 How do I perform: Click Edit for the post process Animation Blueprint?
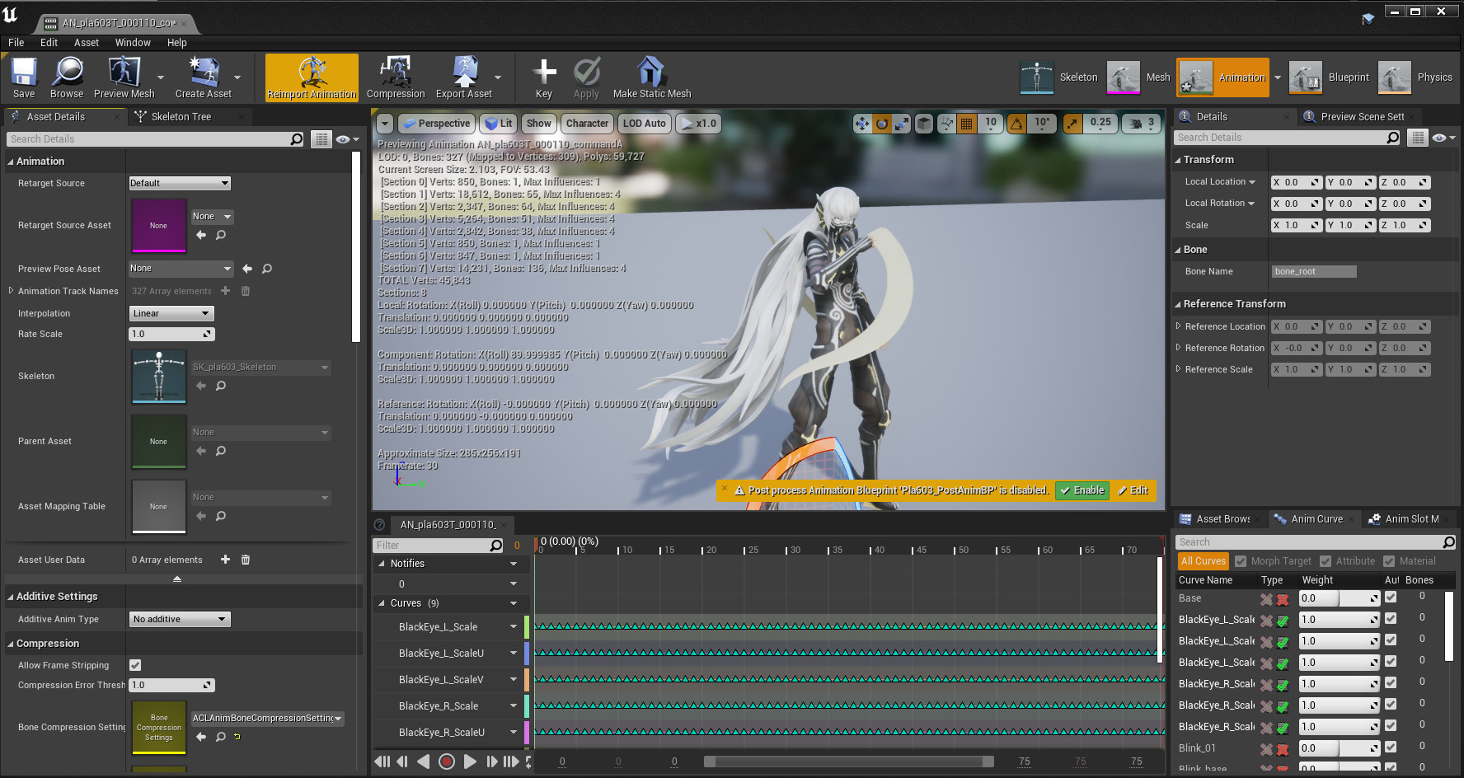click(x=1133, y=490)
